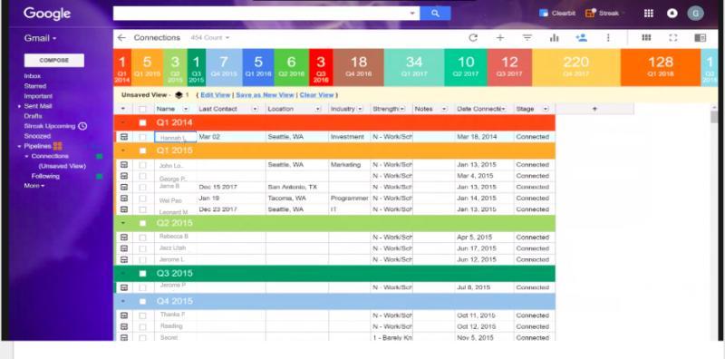Viewport: 725px width, 359px height.
Task: Toggle fullscreen view icon
Action: point(673,38)
